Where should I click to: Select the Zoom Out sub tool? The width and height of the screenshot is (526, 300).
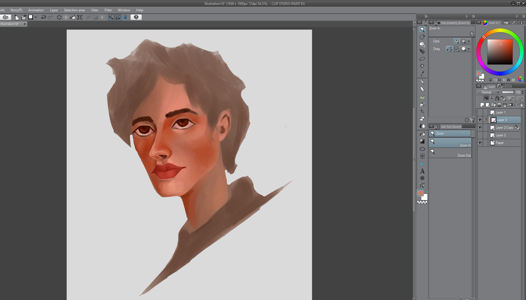450,153
